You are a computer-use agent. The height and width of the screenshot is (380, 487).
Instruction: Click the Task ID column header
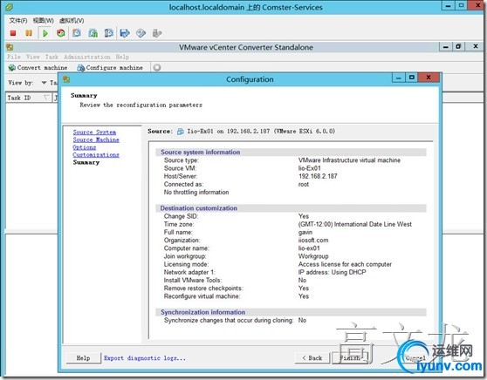tap(28, 98)
